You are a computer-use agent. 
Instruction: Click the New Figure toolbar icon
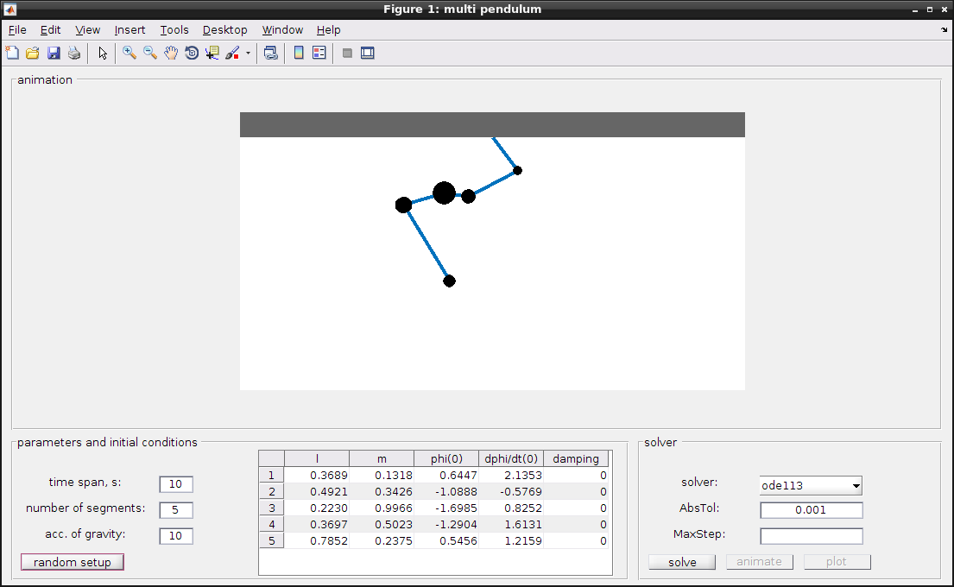click(x=12, y=53)
